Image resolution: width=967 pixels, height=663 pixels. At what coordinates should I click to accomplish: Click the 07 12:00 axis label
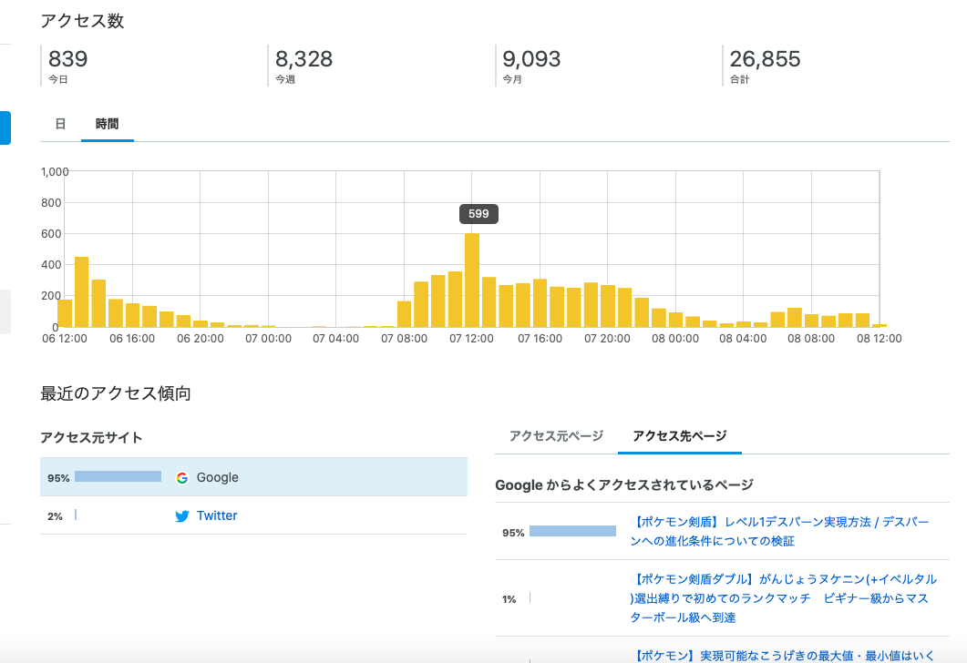472,338
